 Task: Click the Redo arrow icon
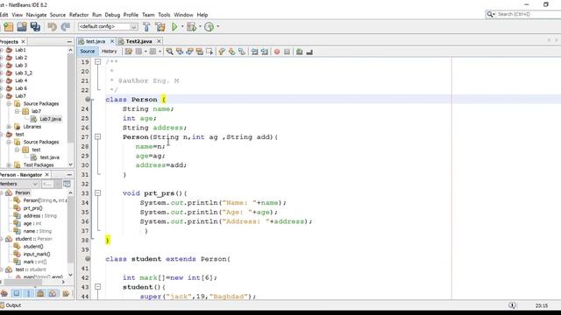[65, 27]
